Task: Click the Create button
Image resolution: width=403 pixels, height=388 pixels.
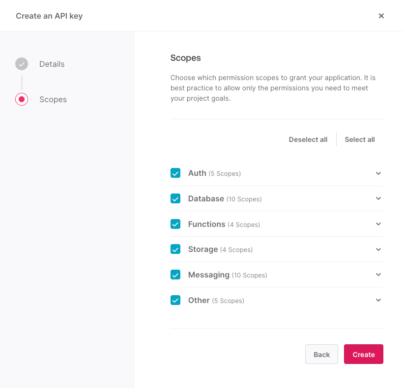Action: click(x=363, y=354)
